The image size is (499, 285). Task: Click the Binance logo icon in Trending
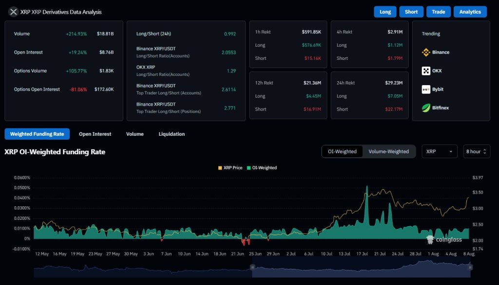(x=426, y=53)
